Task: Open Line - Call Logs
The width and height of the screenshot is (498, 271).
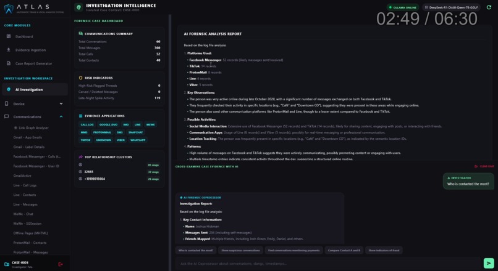Action: (x=25, y=185)
